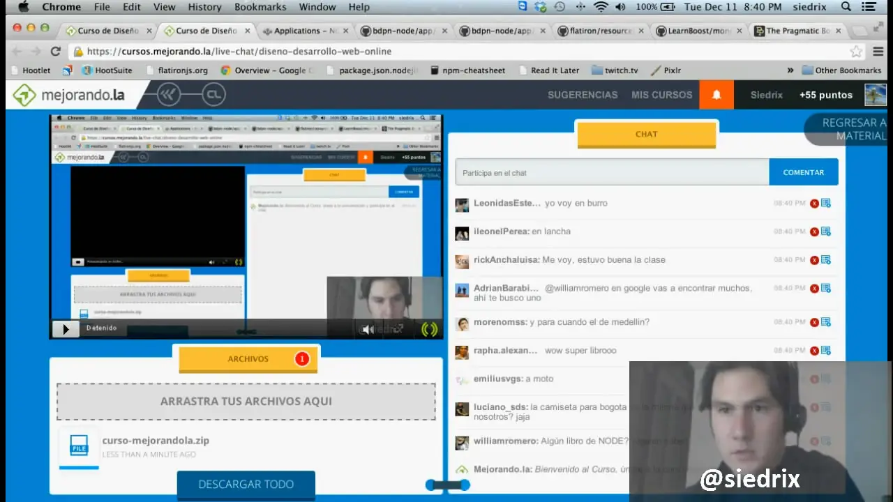Open options icon for rickAnchaluisa's message
The image size is (893, 502).
tap(826, 259)
